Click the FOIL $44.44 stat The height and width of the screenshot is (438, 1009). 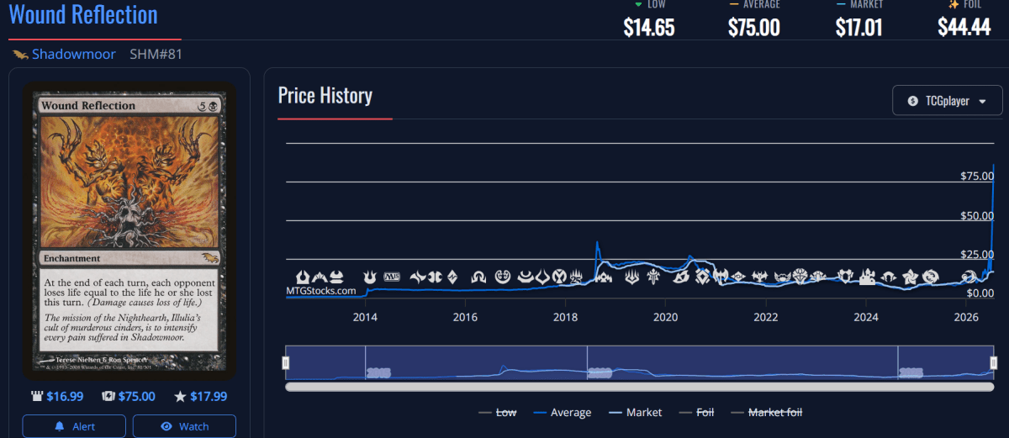(964, 20)
